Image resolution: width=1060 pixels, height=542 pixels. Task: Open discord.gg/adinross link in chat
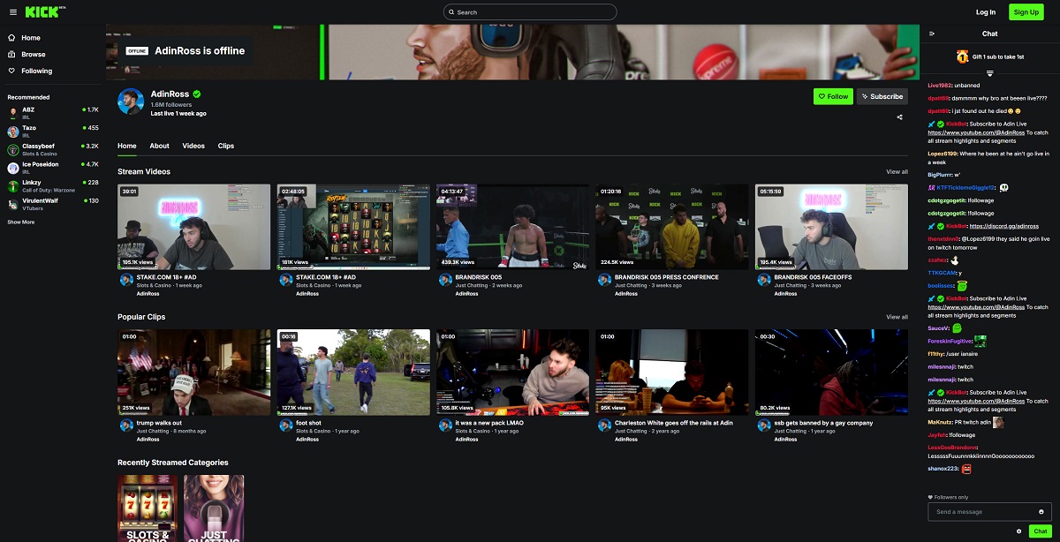[x=1003, y=226]
